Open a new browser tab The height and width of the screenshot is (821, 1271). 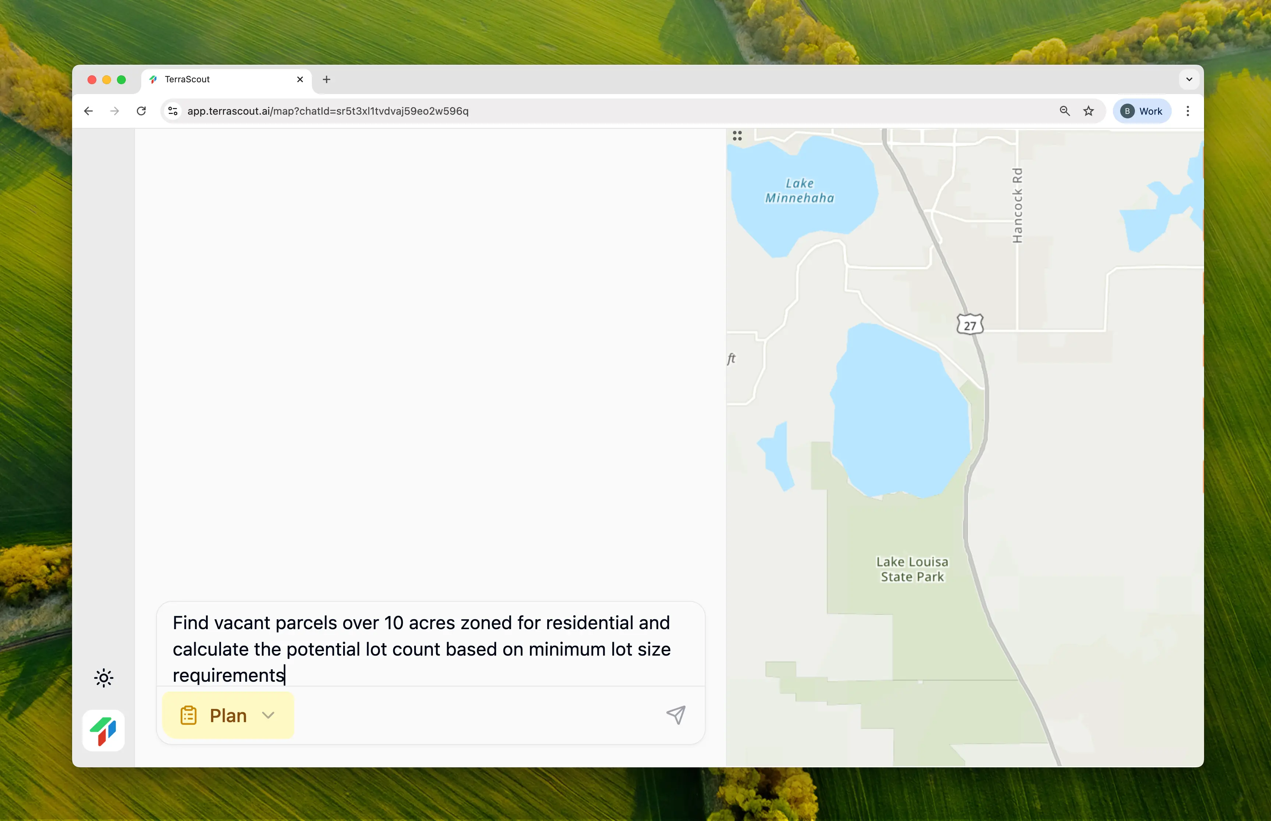327,79
